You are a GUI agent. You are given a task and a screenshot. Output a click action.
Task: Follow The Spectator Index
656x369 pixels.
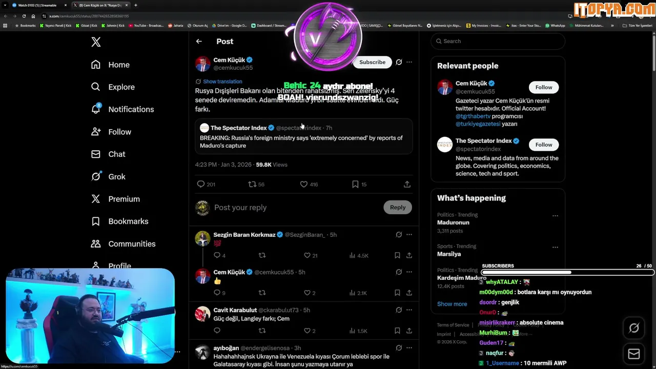click(544, 145)
